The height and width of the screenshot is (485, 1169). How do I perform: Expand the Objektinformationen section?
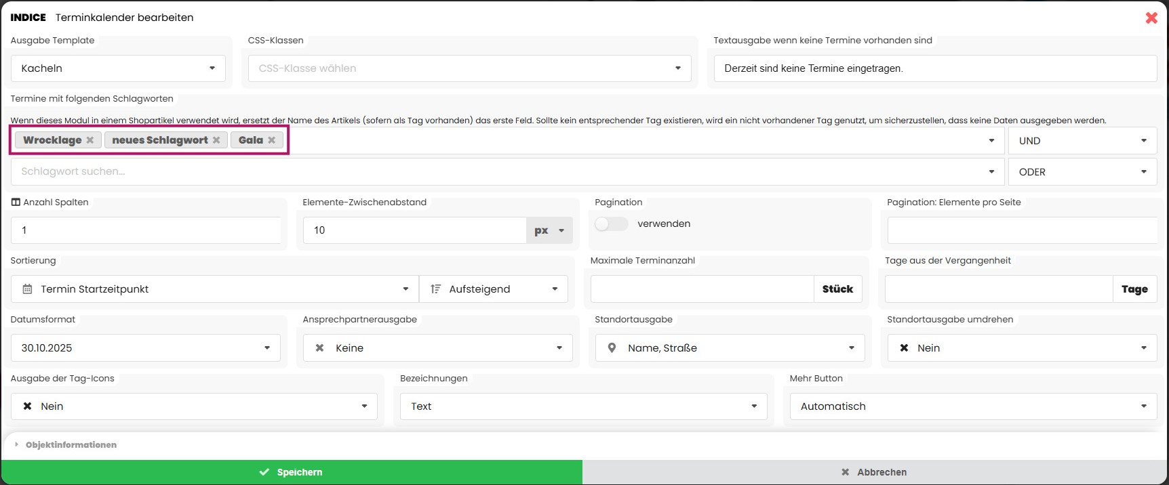[x=71, y=445]
